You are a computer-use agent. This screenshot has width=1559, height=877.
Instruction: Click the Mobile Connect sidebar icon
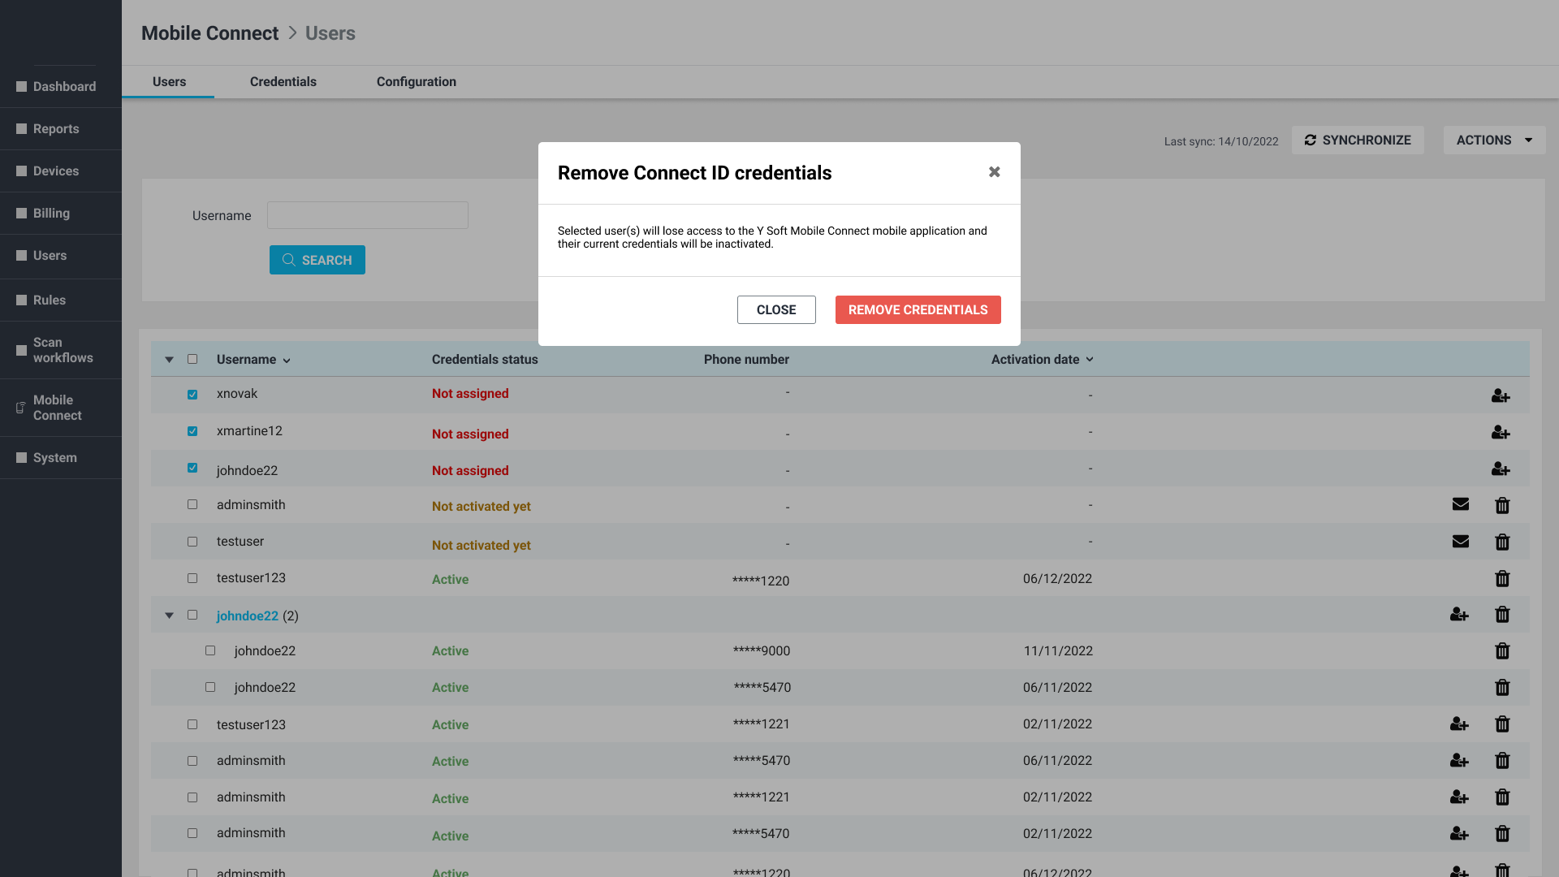[21, 408]
